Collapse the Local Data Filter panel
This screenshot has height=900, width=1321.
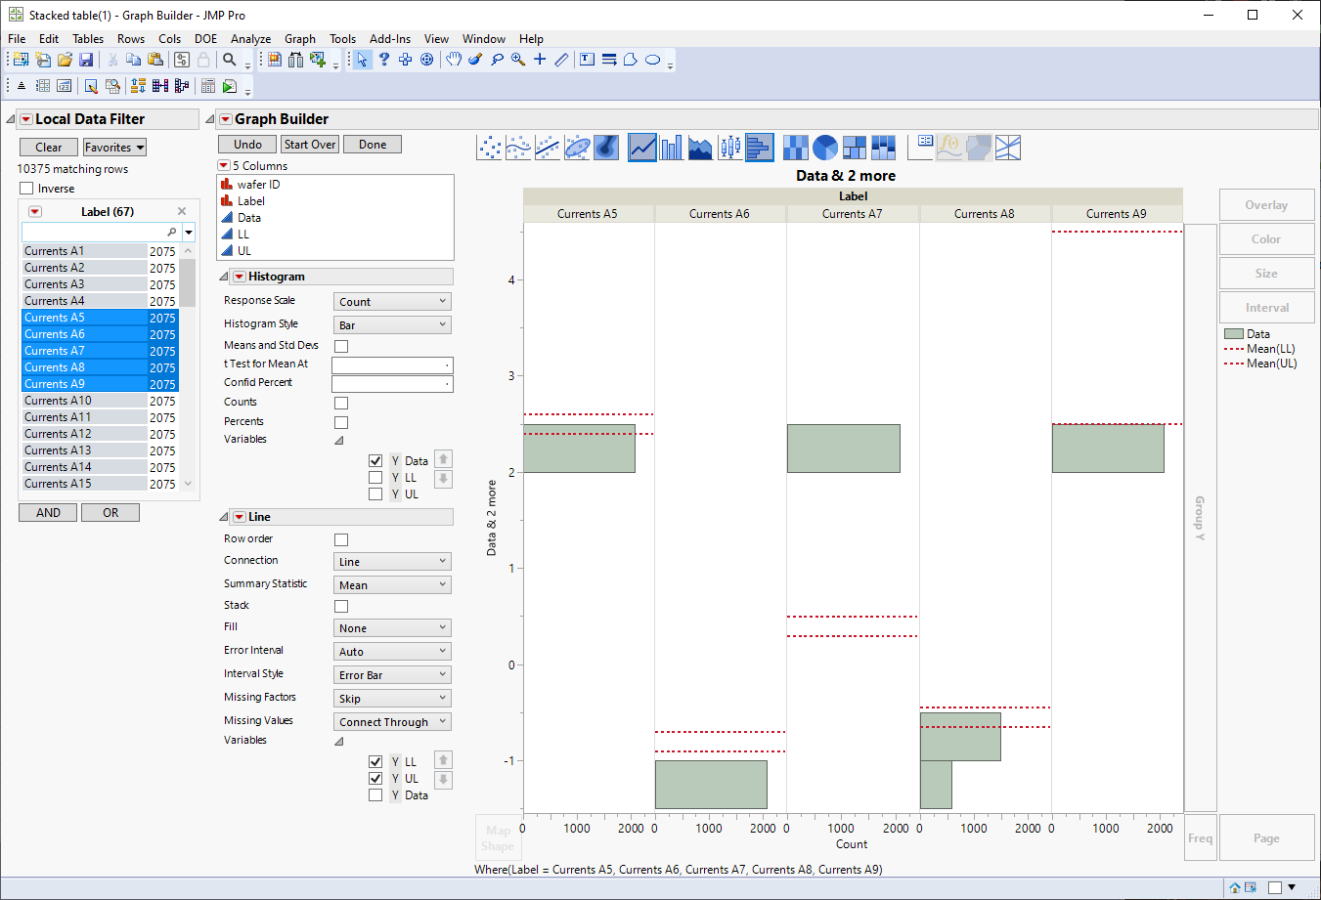click(x=9, y=118)
